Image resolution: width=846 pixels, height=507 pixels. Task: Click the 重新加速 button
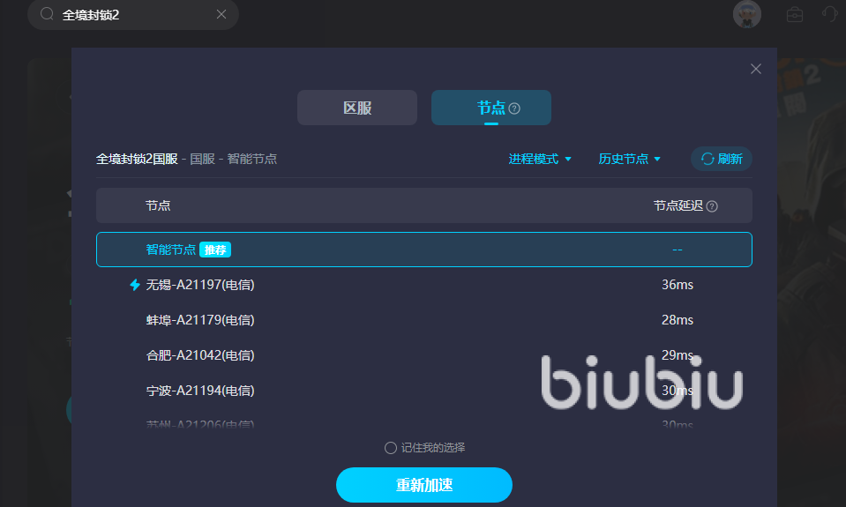point(423,485)
